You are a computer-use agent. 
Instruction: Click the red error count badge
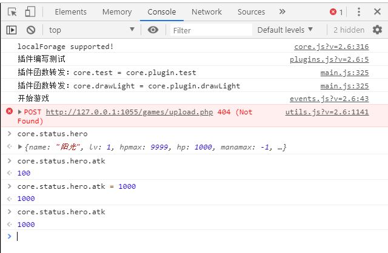pos(336,11)
